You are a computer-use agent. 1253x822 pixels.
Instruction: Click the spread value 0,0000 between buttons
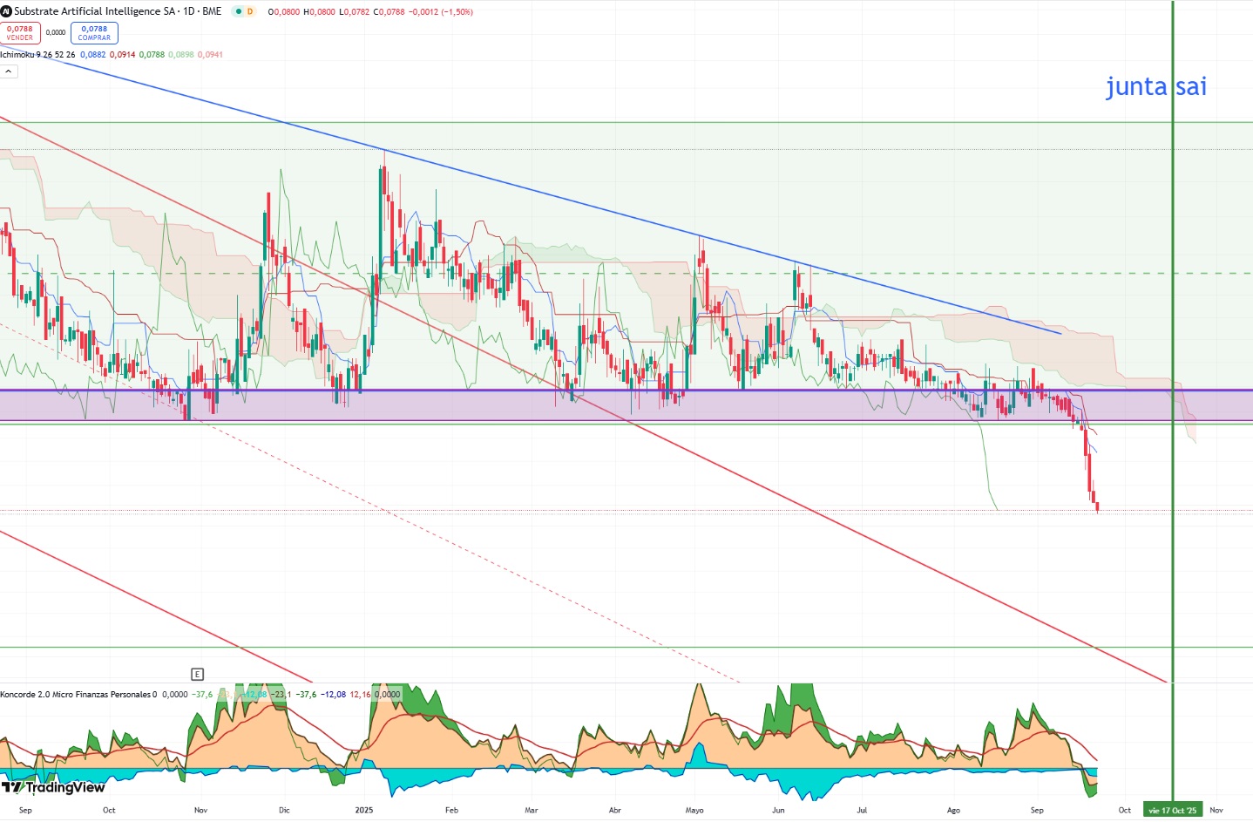point(56,33)
